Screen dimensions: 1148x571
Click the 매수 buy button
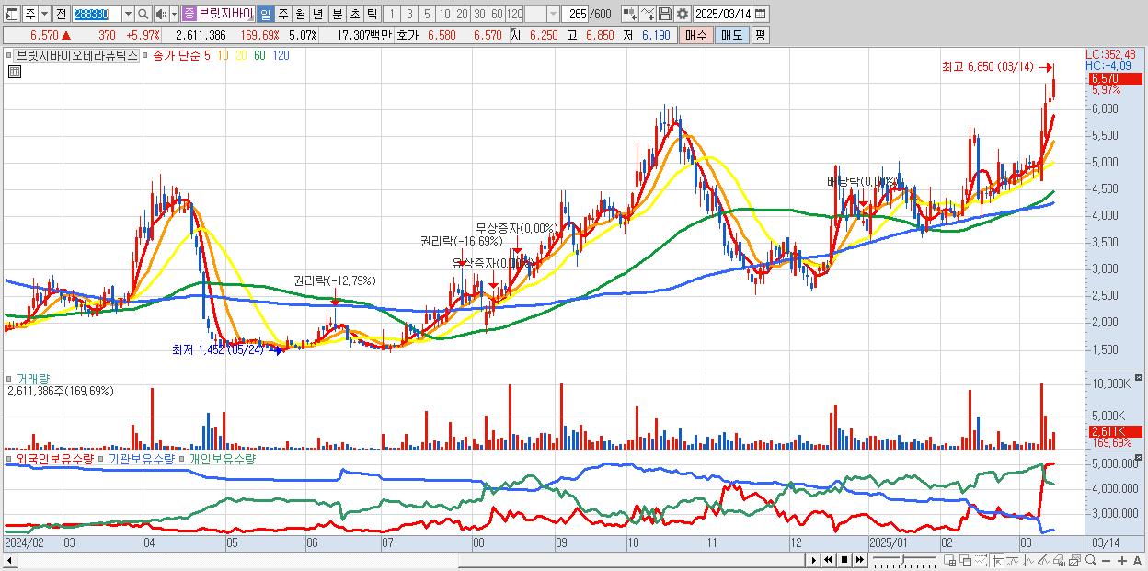[696, 35]
